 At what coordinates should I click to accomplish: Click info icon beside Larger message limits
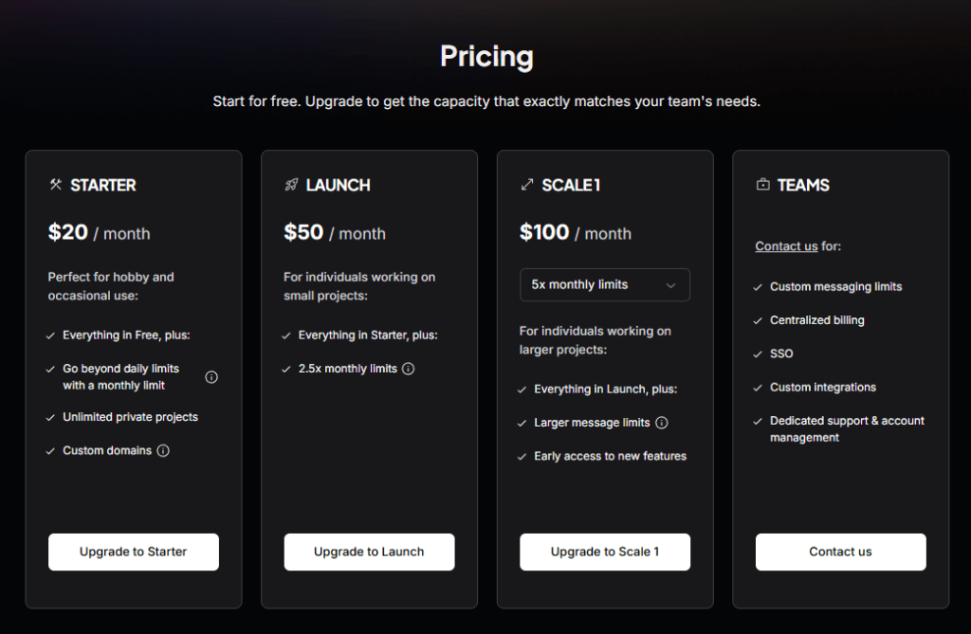tap(662, 423)
